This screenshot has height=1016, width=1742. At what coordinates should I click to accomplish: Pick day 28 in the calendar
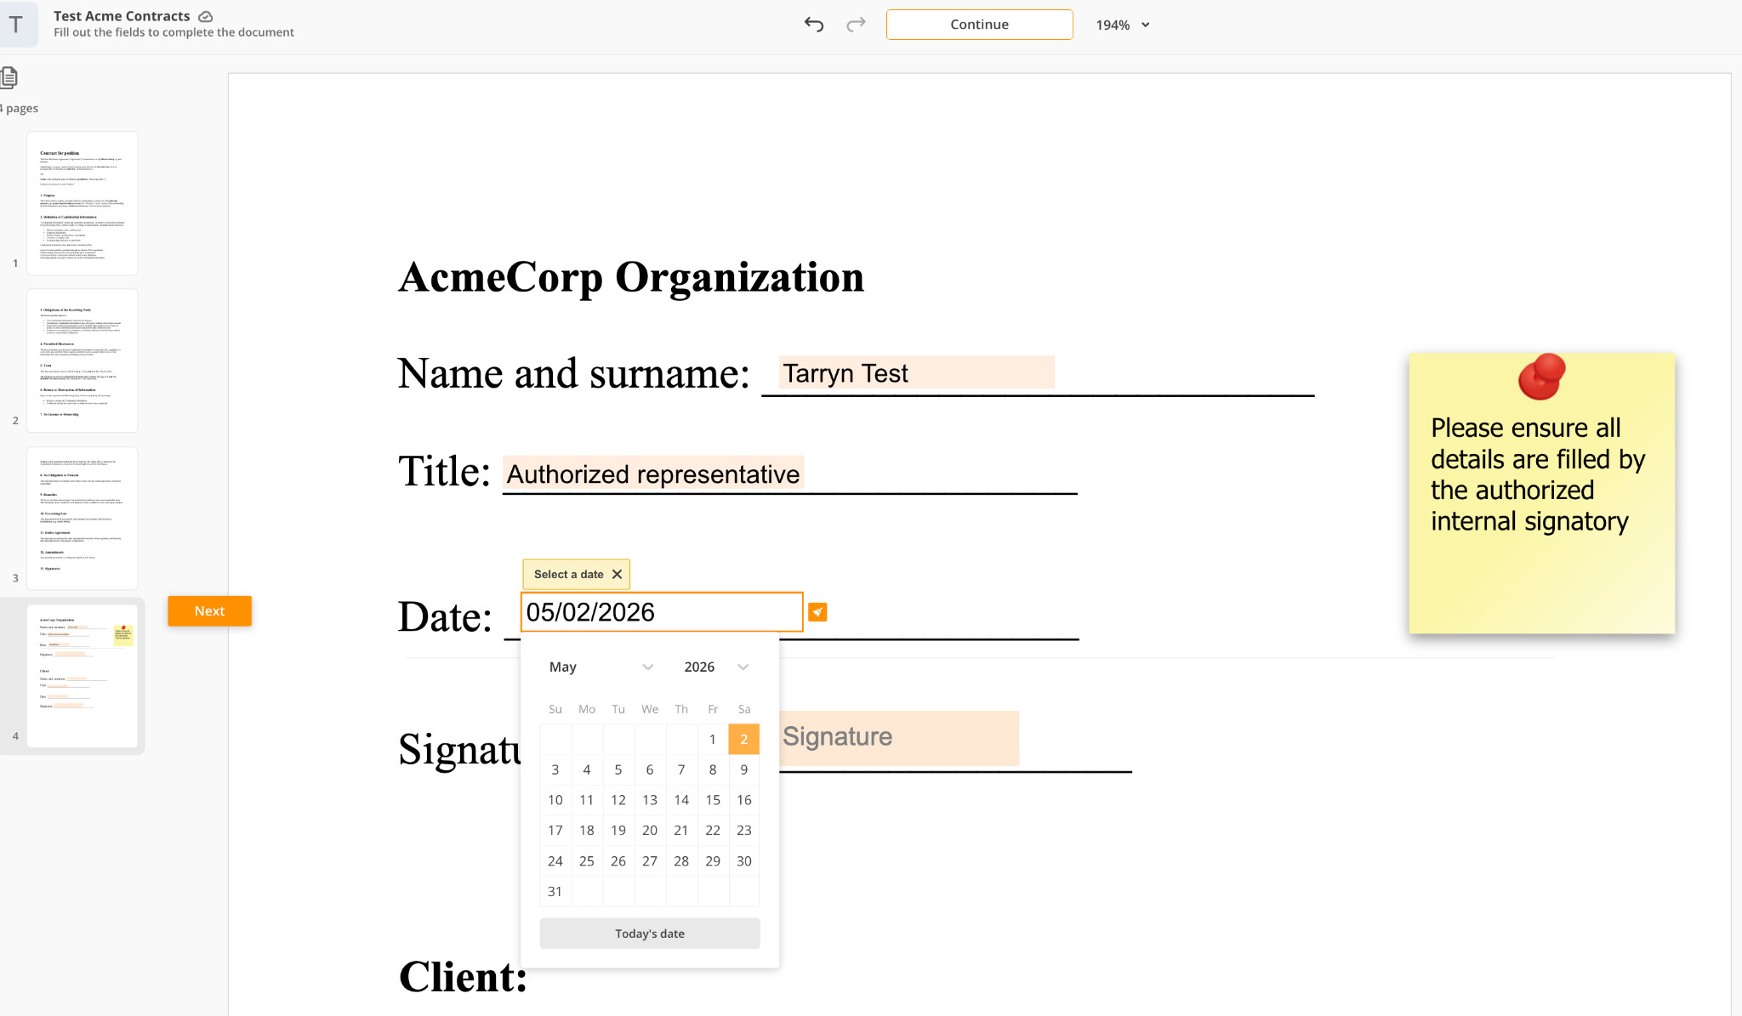point(681,861)
